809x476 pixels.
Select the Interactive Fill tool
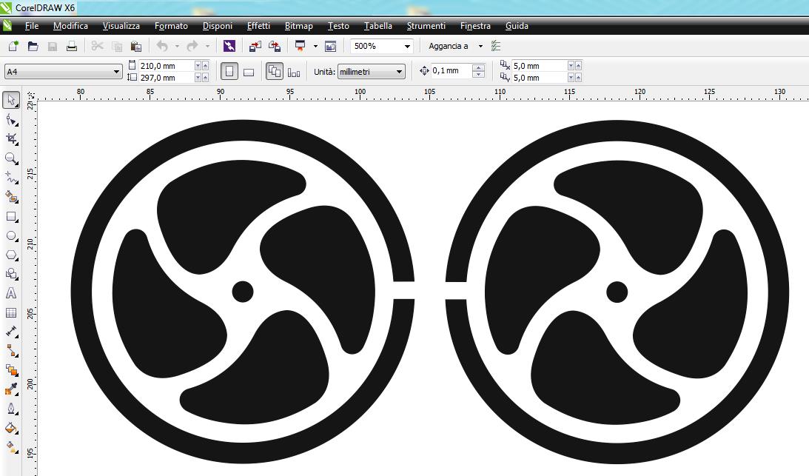(11, 447)
